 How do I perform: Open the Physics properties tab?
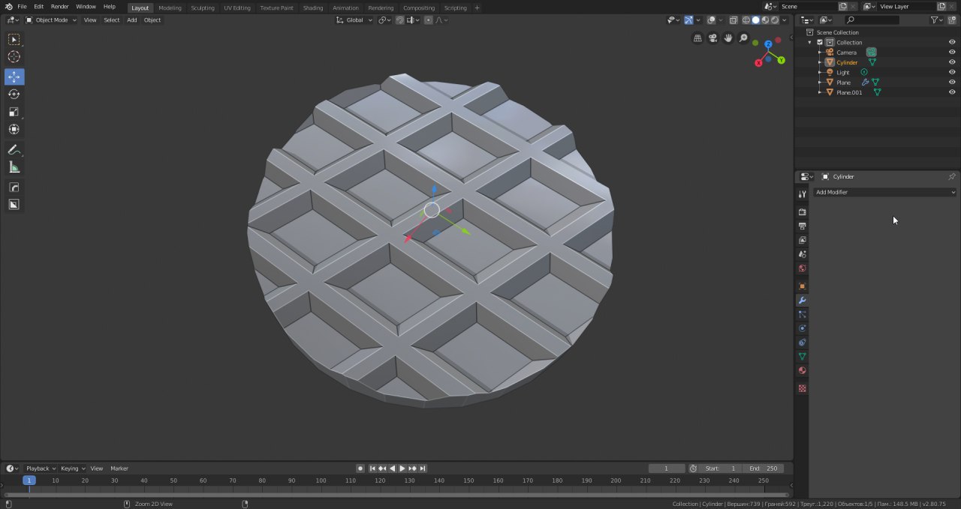802,328
